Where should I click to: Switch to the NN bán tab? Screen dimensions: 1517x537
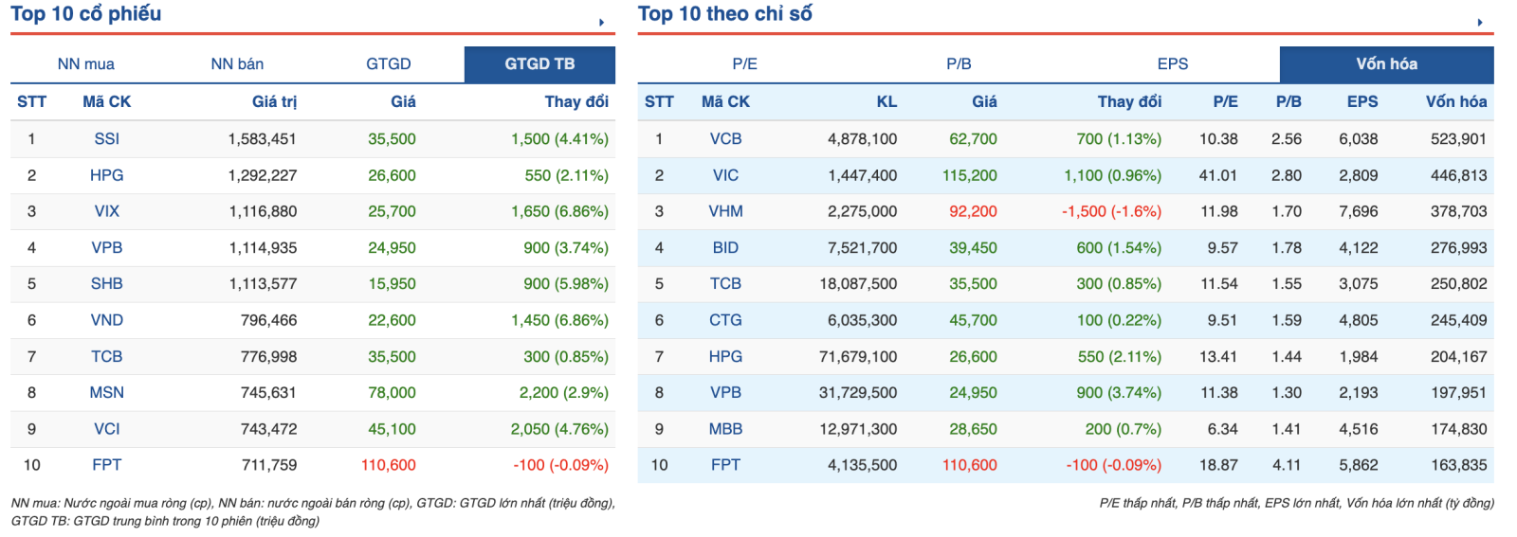click(237, 63)
